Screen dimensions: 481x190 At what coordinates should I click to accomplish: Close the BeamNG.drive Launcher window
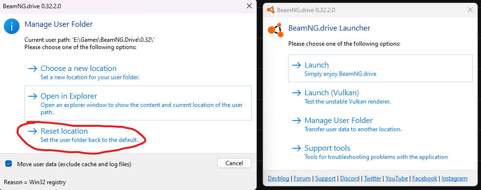coord(470,10)
